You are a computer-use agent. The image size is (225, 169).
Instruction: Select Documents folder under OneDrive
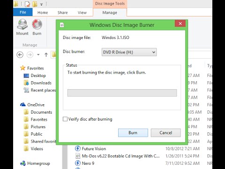click(38, 112)
